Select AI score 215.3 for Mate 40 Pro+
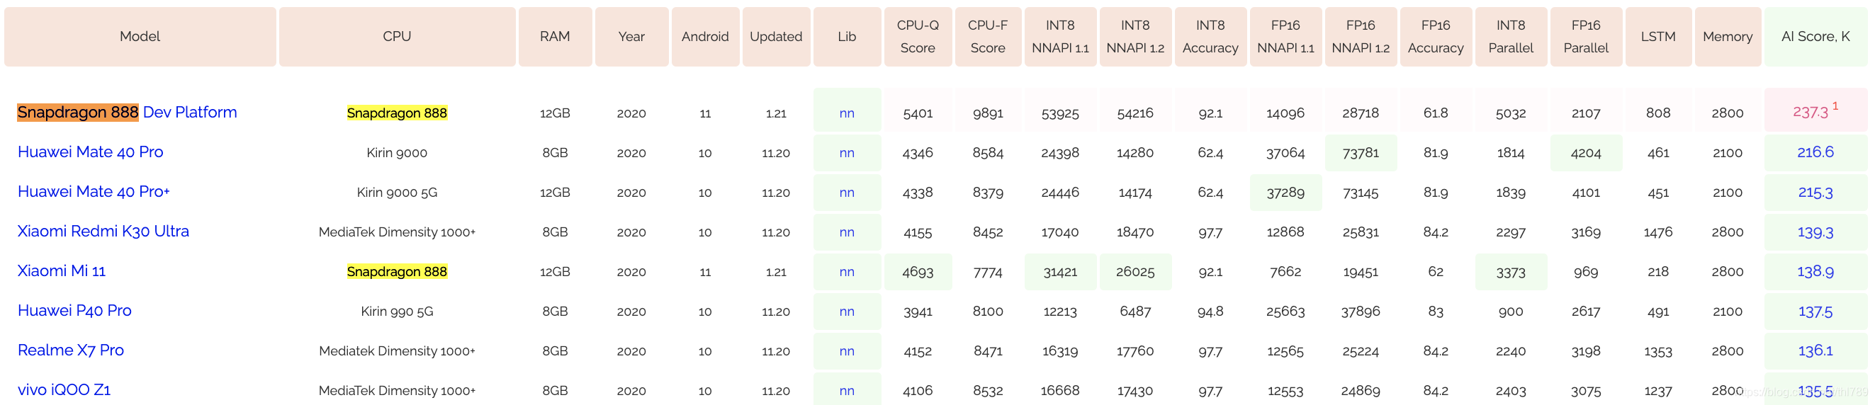1875x405 pixels. pyautogui.click(x=1815, y=192)
